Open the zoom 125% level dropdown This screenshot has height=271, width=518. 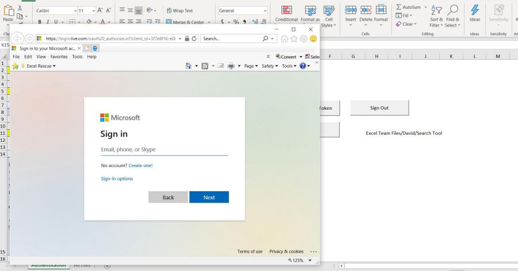[310, 261]
